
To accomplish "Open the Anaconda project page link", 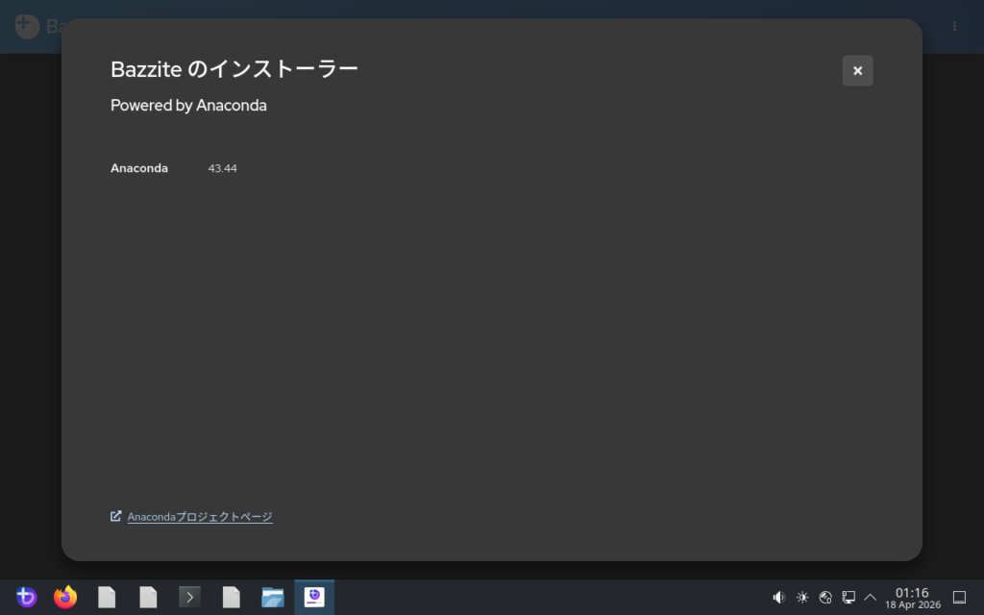I will (x=199, y=517).
